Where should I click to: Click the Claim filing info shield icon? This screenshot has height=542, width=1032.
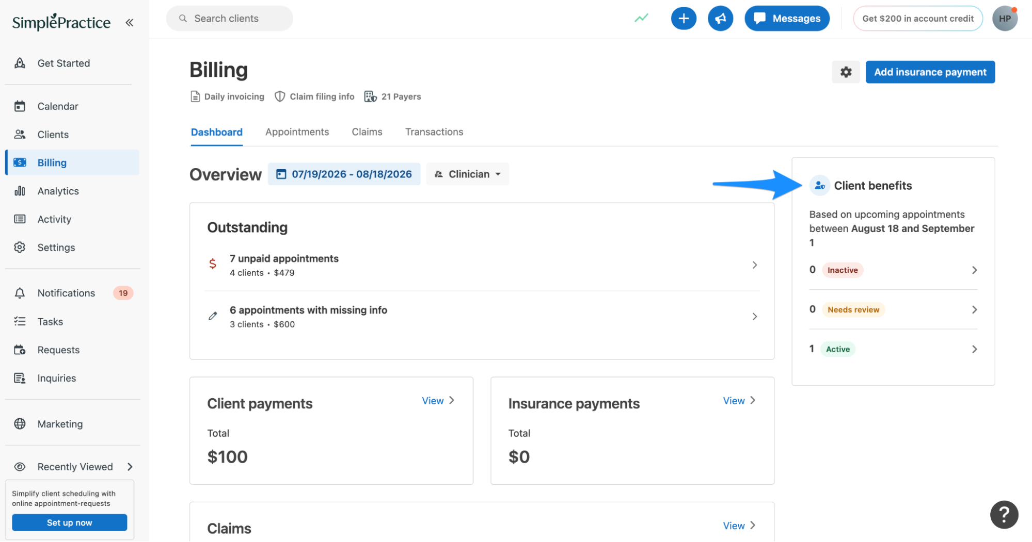(x=280, y=96)
